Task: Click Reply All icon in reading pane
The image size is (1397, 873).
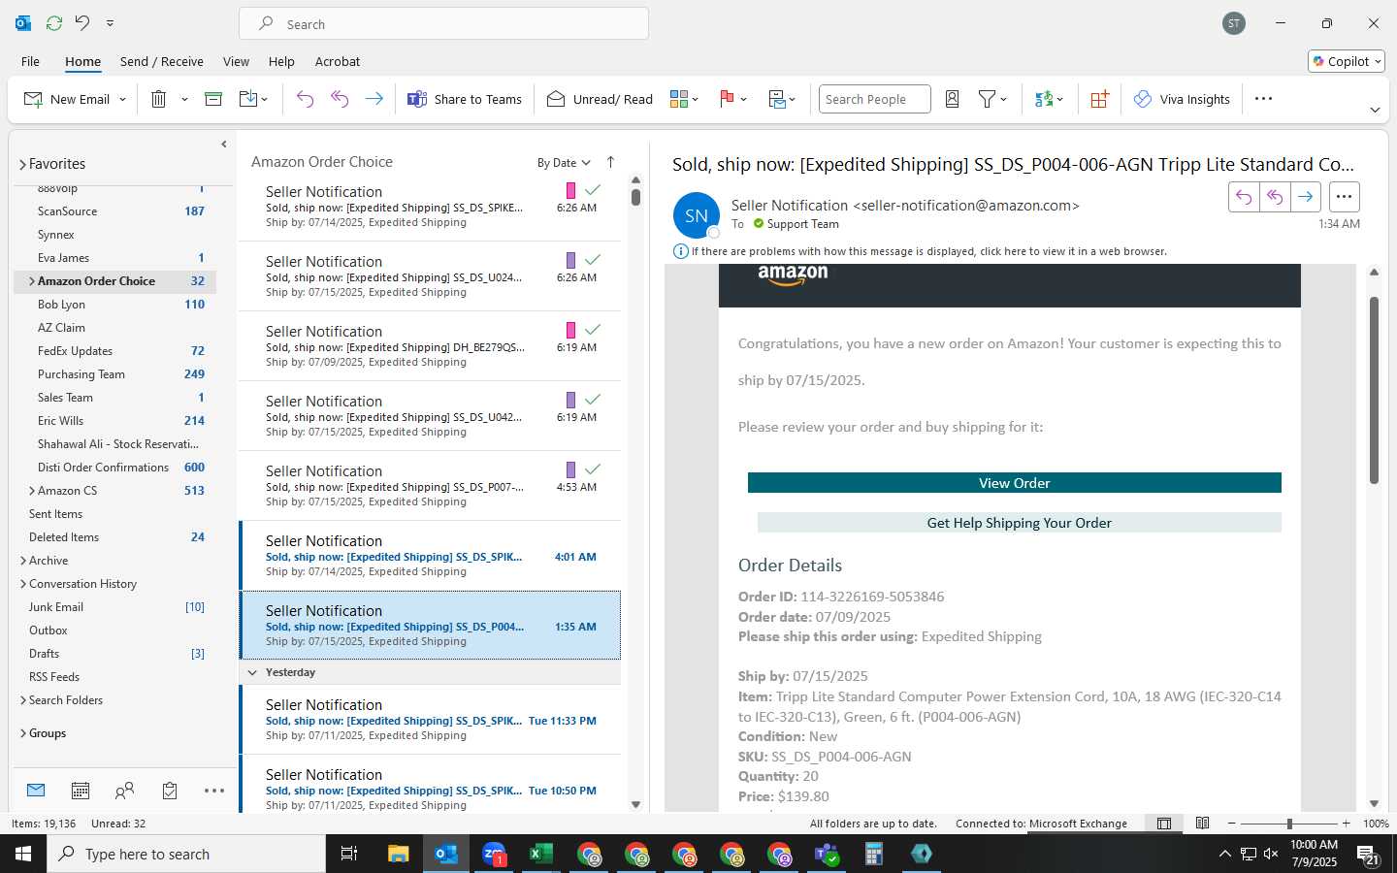Action: 1275,197
